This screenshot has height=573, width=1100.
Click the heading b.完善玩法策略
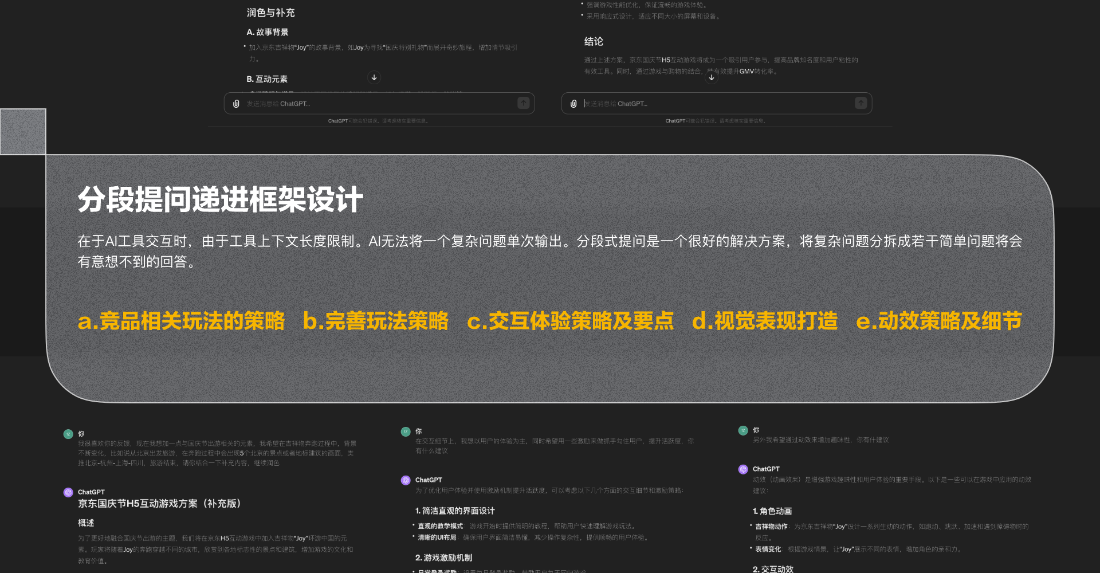click(x=376, y=321)
